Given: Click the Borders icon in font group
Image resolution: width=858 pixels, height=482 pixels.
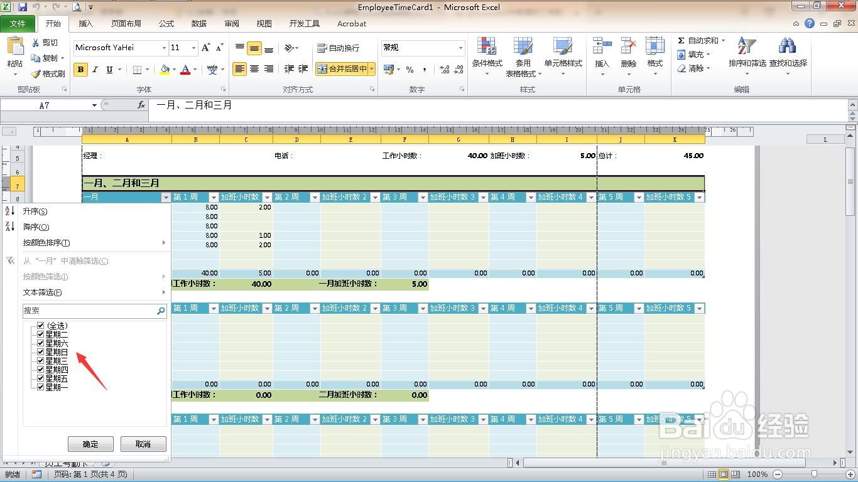Looking at the screenshot, I should click(138, 70).
